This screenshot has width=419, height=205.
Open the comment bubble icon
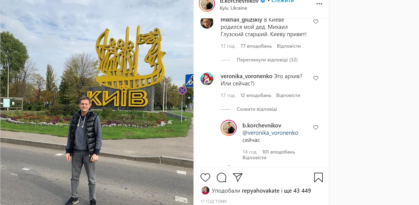click(x=221, y=178)
